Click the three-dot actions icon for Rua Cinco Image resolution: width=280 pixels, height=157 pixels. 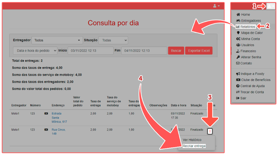(210, 131)
